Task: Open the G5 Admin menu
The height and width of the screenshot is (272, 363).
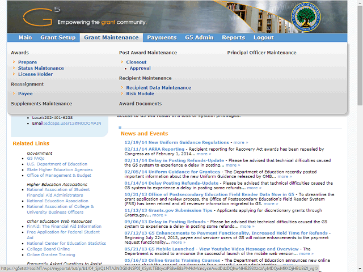Action: pyautogui.click(x=199, y=37)
